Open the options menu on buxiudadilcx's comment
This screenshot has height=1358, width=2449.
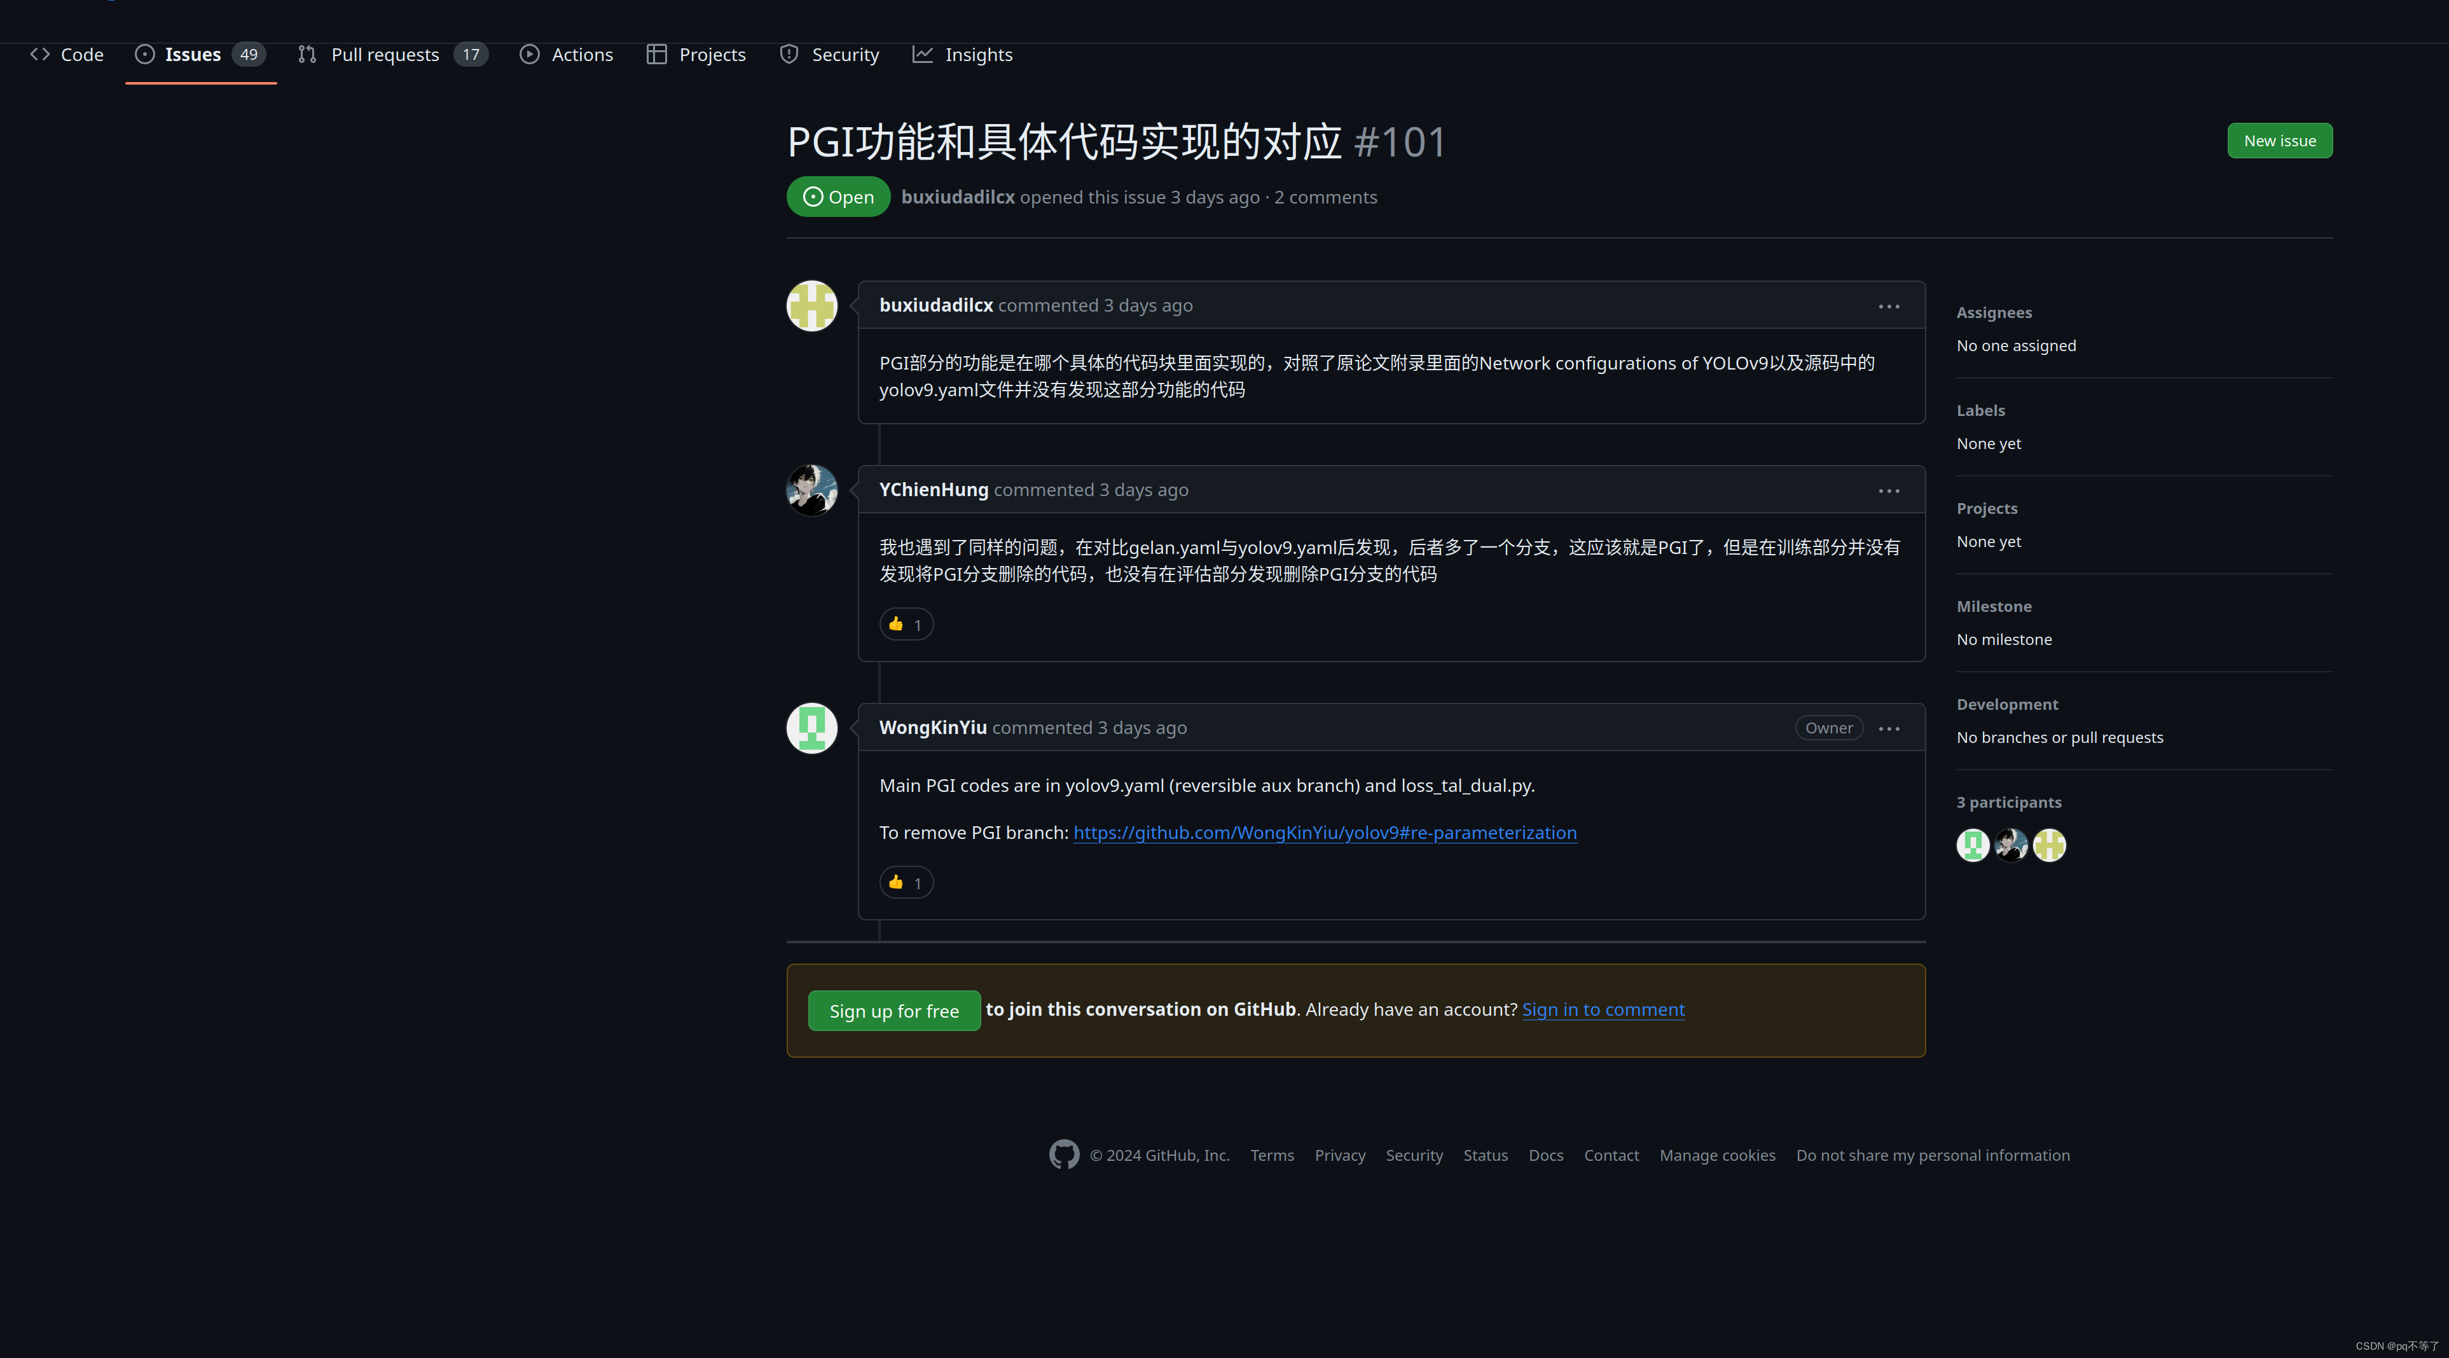(x=1888, y=306)
